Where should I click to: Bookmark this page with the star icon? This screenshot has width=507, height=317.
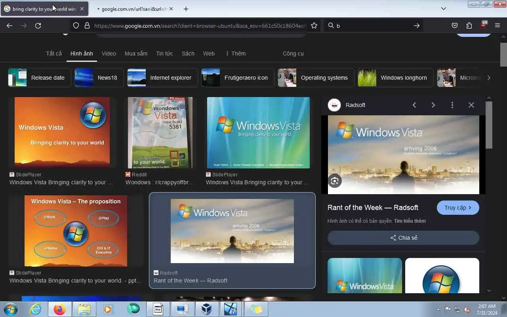[x=314, y=25]
